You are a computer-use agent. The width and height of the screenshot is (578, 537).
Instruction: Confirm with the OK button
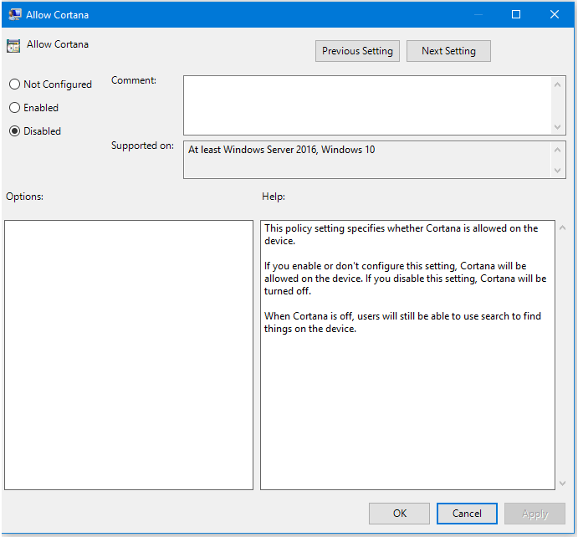[x=399, y=514]
